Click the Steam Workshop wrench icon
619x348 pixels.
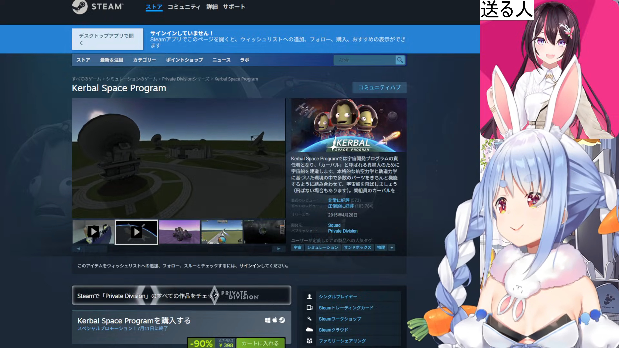tap(309, 319)
